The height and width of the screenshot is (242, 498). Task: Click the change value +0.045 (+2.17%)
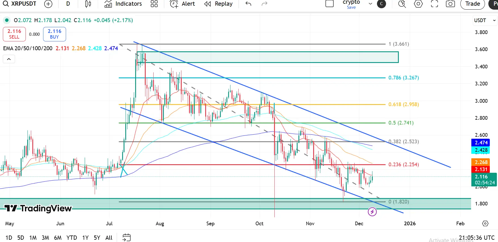click(113, 20)
